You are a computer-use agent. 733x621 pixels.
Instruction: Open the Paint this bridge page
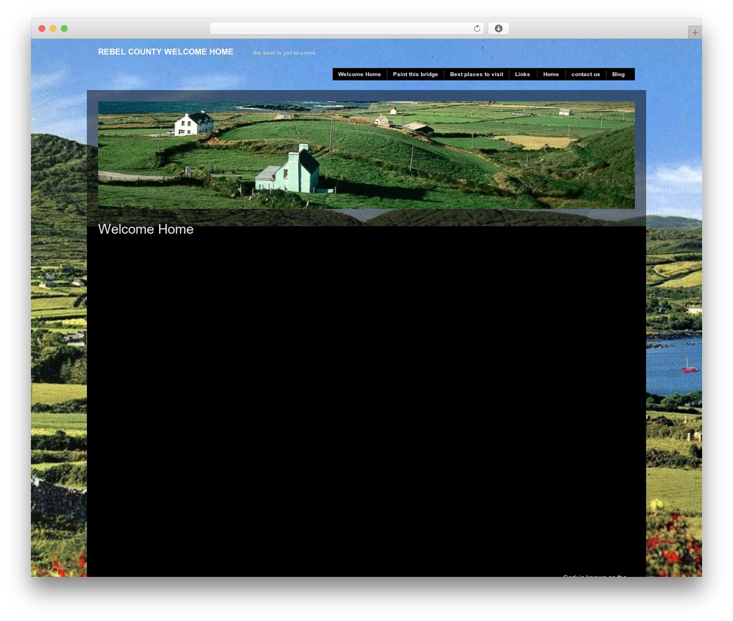pyautogui.click(x=416, y=74)
